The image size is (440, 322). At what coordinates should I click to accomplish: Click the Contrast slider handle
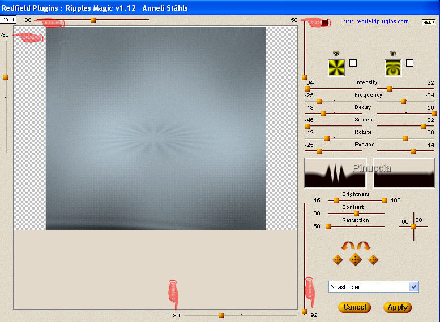356,214
